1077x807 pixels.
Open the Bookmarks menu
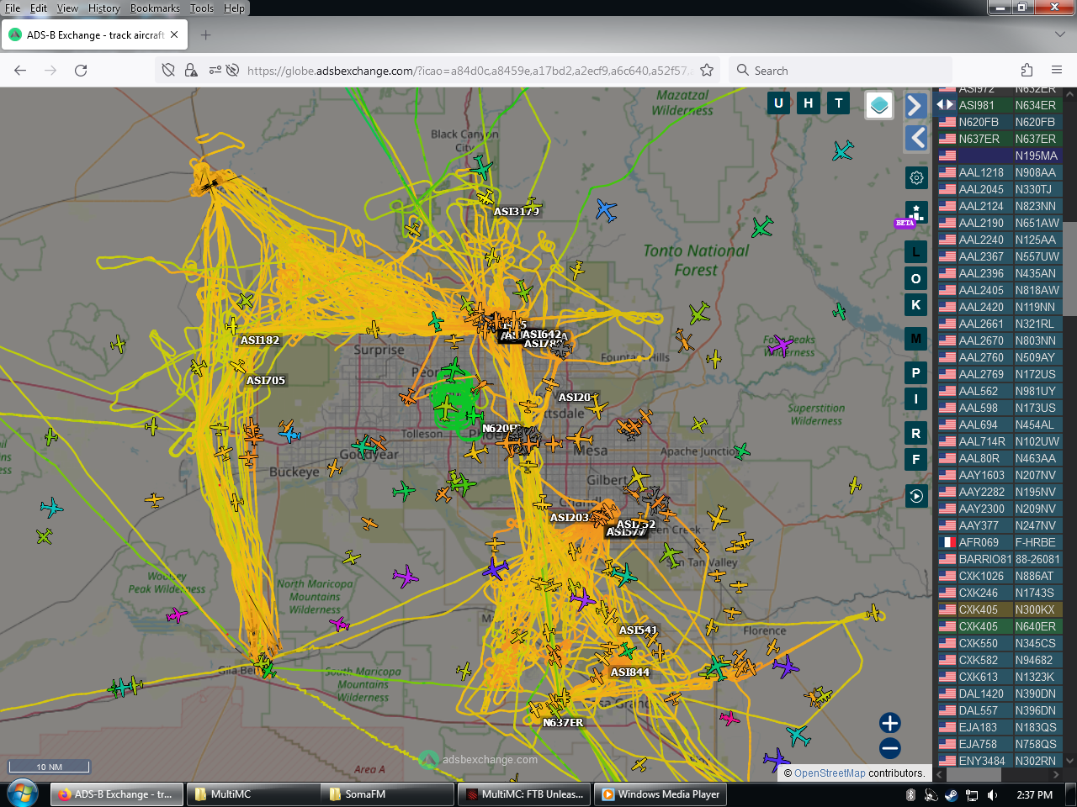pos(155,8)
